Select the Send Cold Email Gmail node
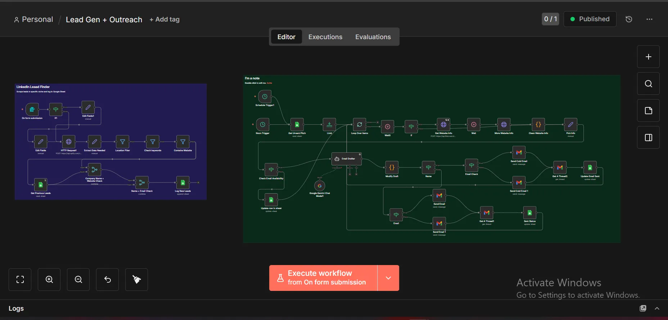668x320 pixels. pyautogui.click(x=519, y=152)
